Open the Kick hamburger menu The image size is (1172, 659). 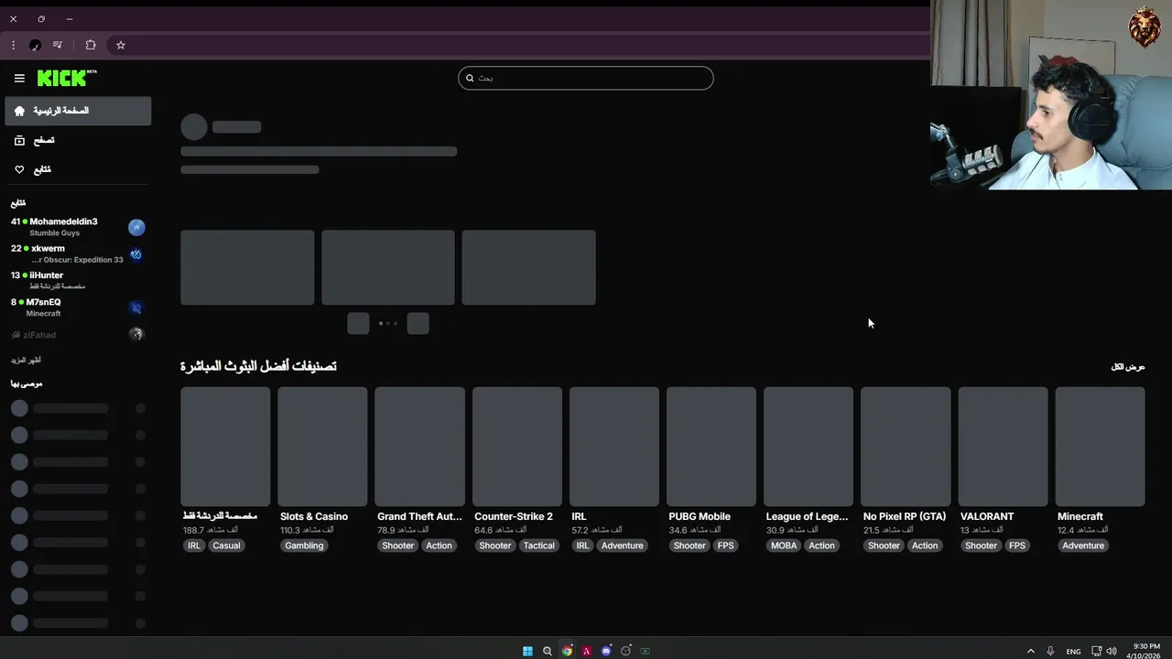click(19, 79)
